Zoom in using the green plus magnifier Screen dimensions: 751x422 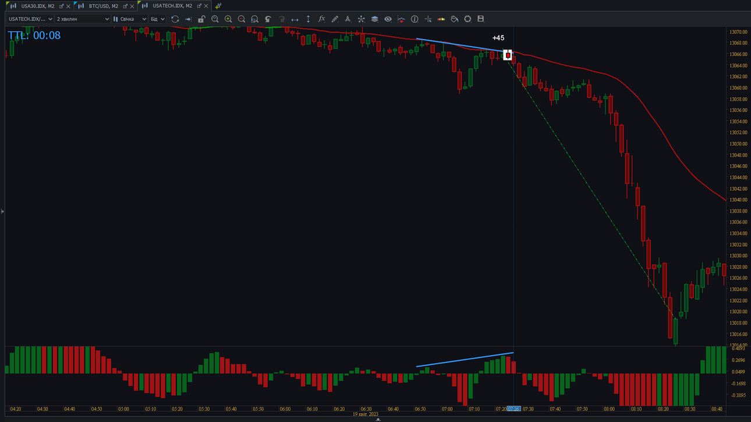click(x=228, y=19)
